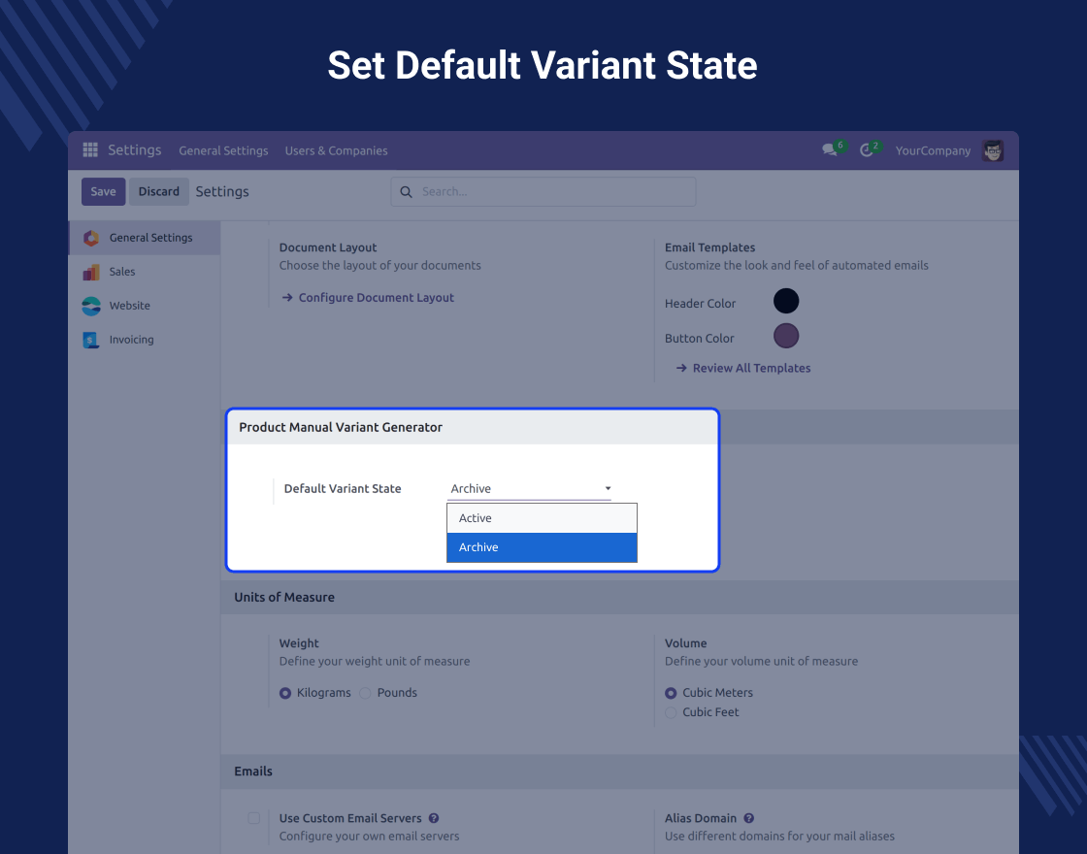
Task: Click the search magnifier icon
Action: point(407,192)
